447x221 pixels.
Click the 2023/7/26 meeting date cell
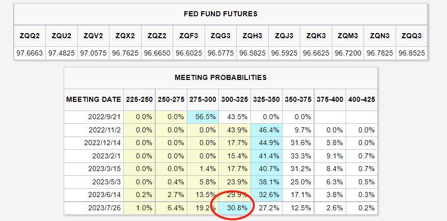point(104,208)
